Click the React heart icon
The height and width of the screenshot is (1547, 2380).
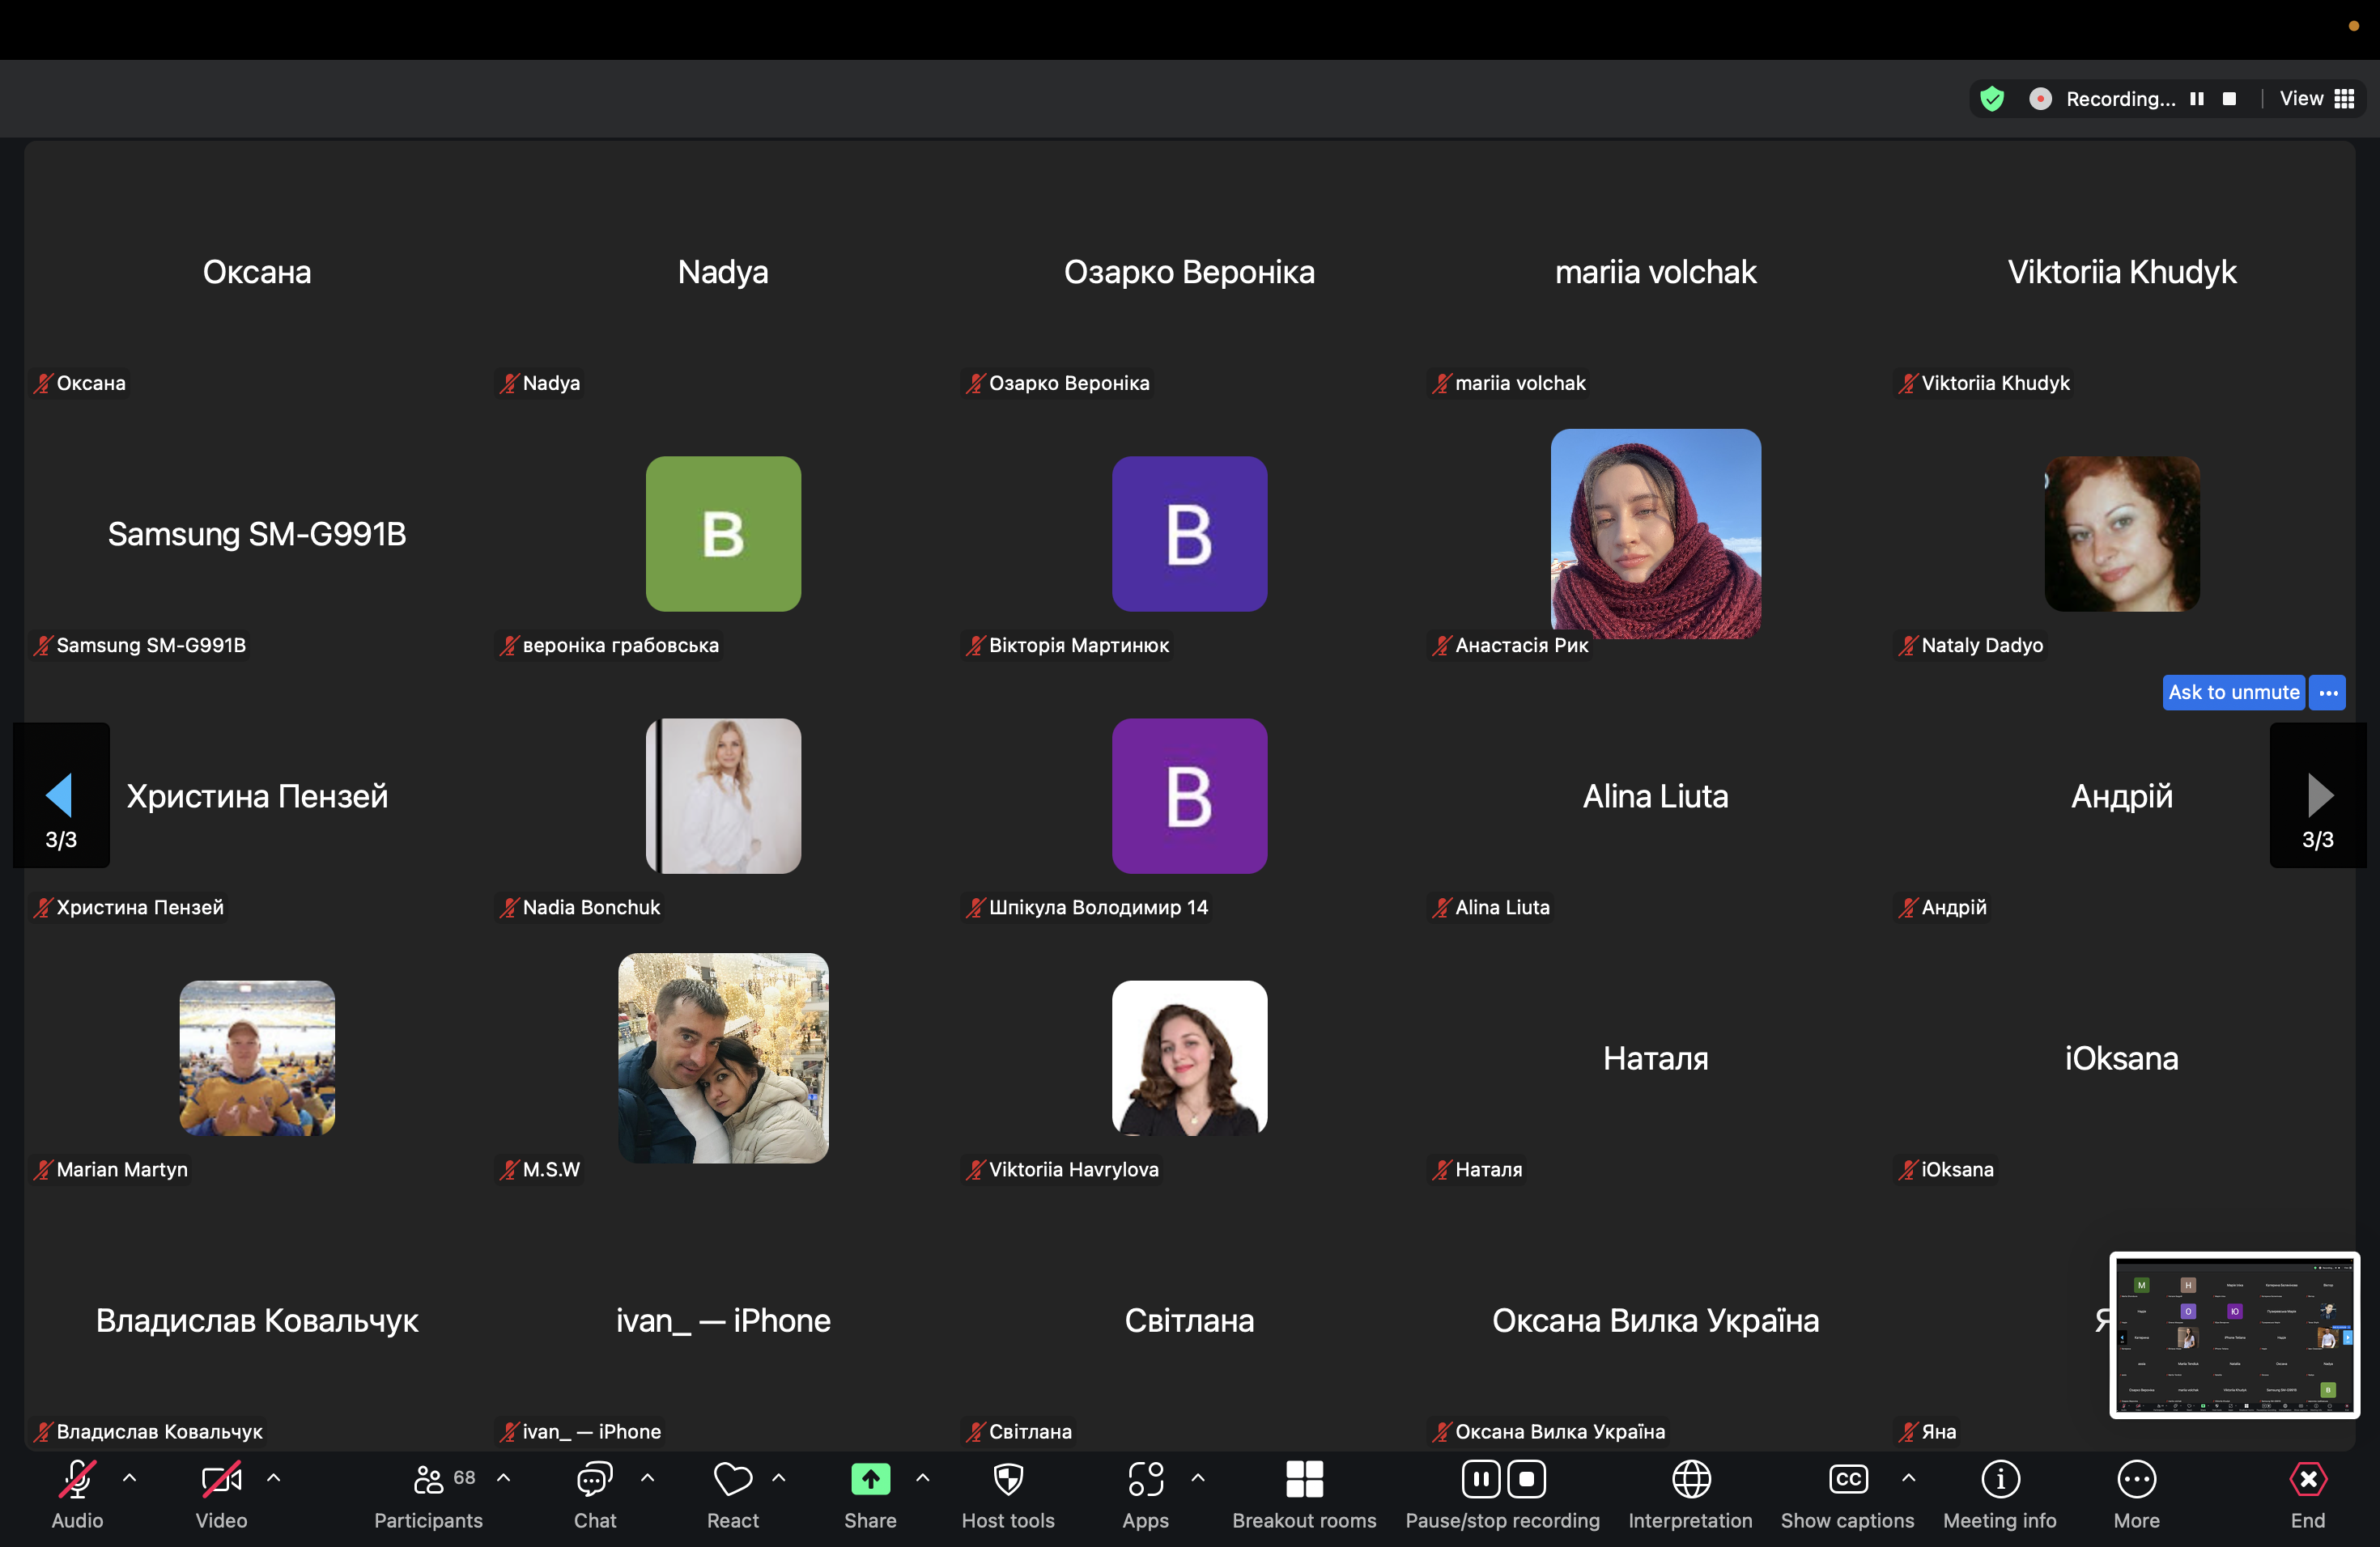[732, 1479]
